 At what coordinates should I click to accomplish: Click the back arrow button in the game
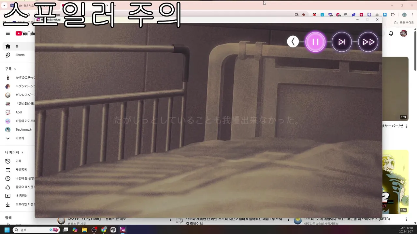[x=293, y=42]
